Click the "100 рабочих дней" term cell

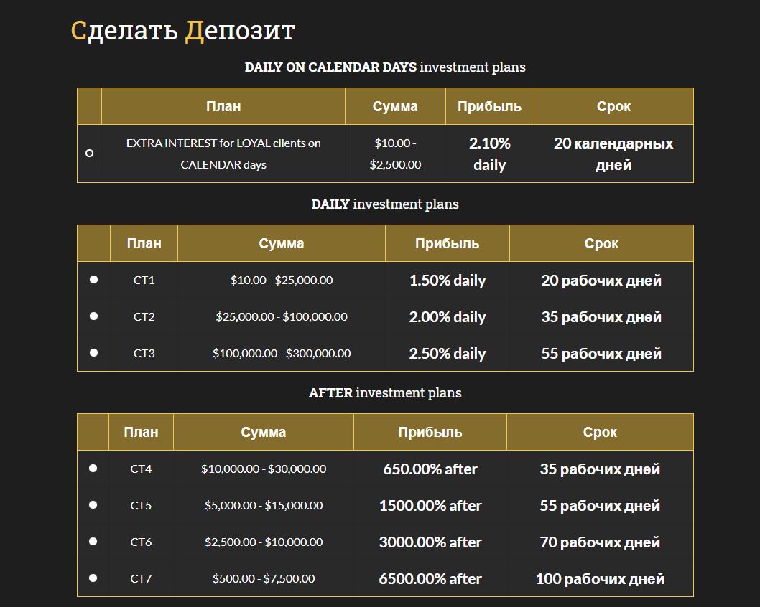[600, 578]
